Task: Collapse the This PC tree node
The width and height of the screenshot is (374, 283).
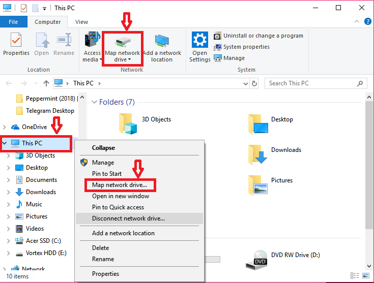Action: (x=4, y=143)
